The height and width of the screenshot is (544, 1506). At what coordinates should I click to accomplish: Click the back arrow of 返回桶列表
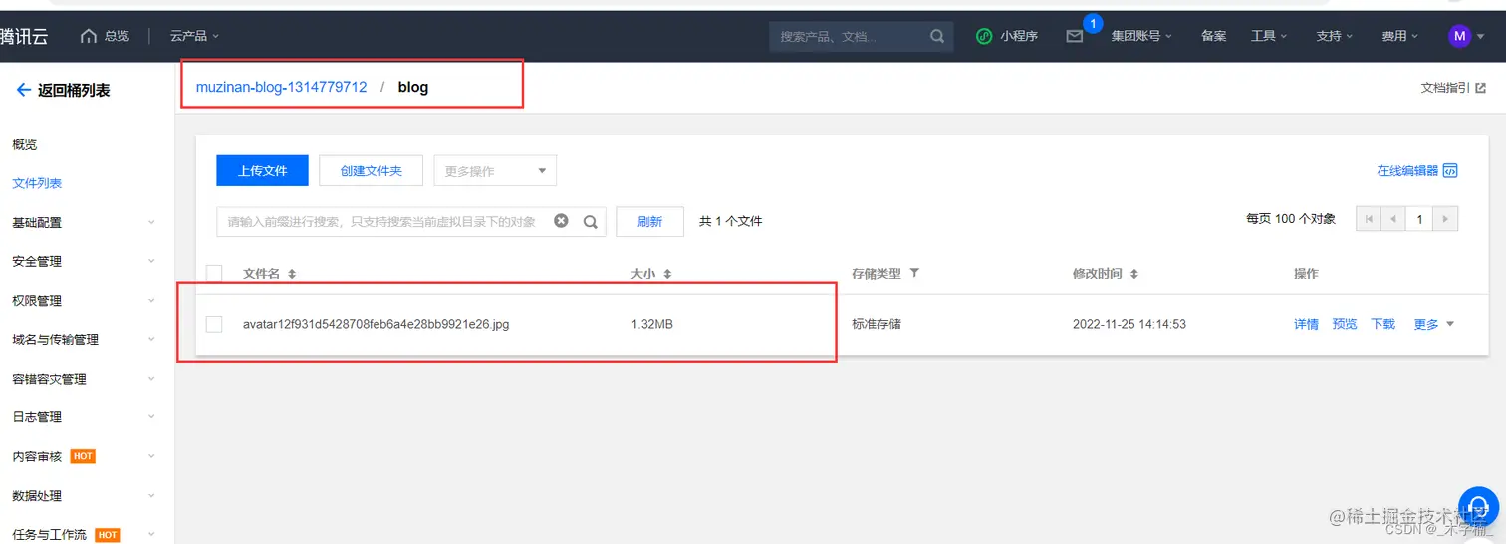click(x=23, y=90)
